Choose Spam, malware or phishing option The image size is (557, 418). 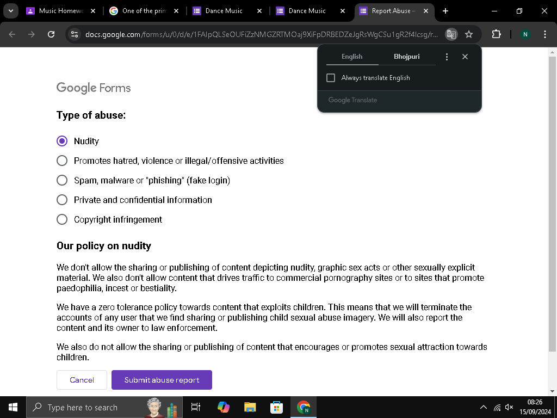(x=62, y=180)
